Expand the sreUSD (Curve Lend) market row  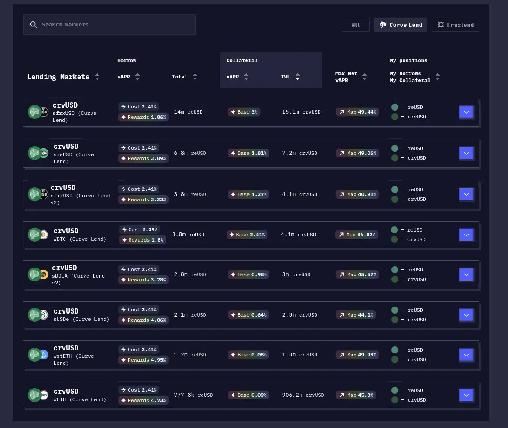(x=466, y=154)
